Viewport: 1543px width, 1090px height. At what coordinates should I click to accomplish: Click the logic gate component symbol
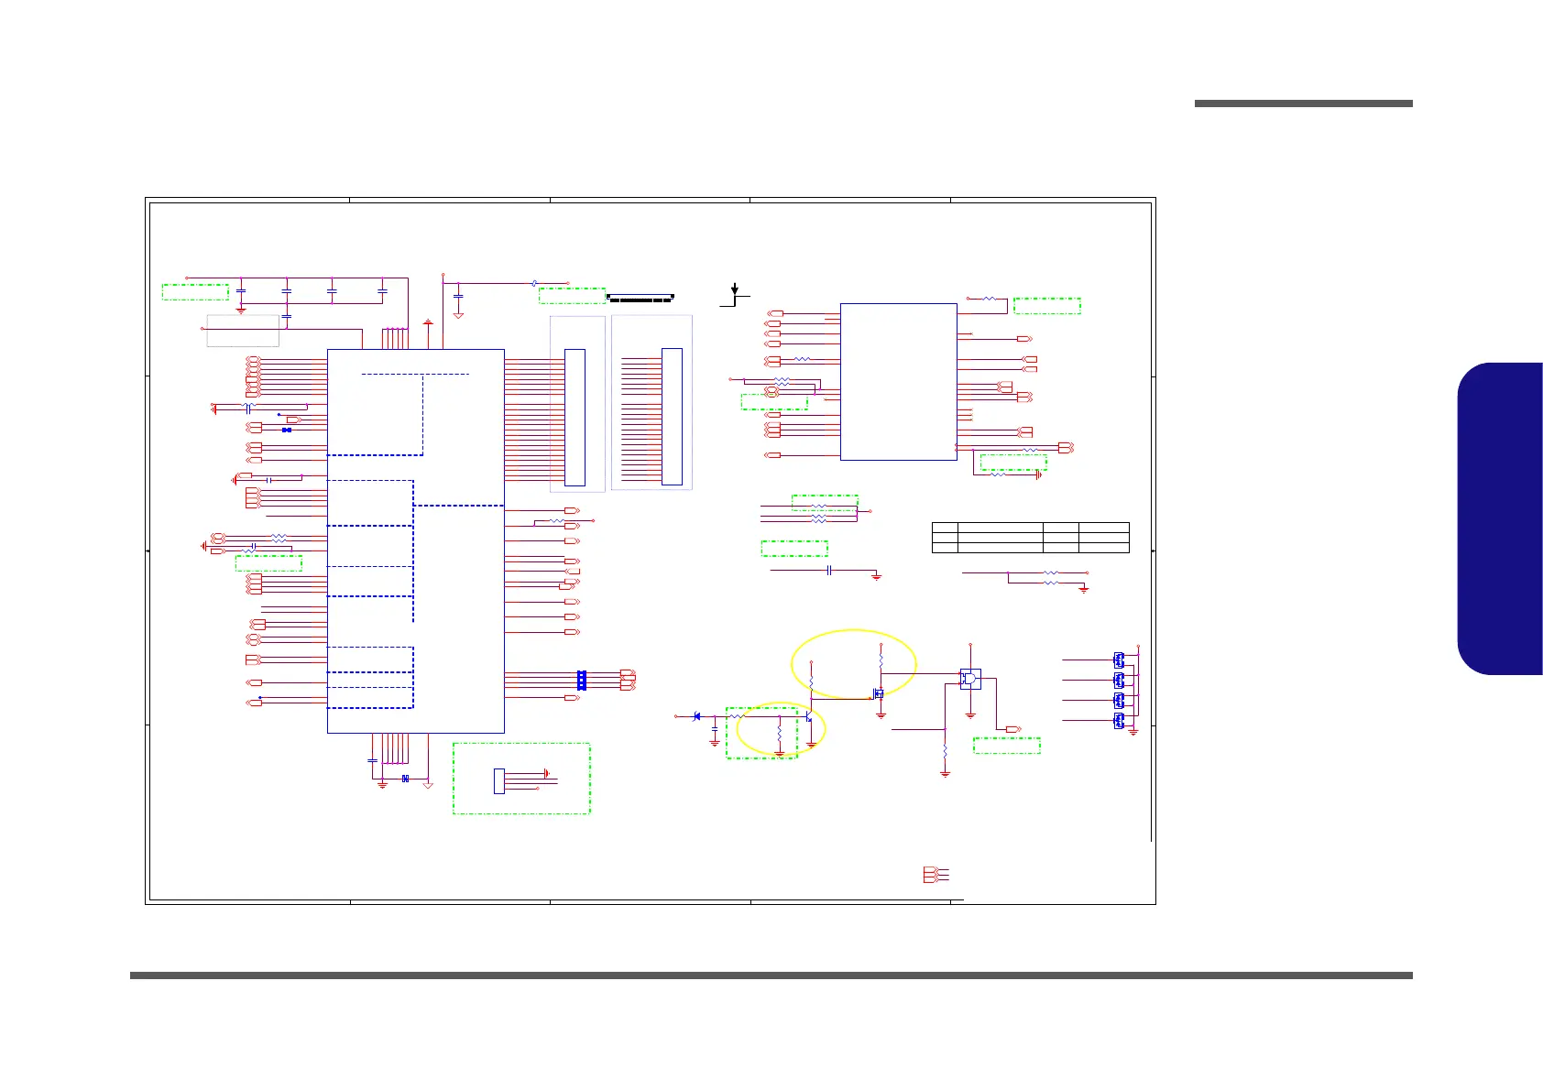970,679
